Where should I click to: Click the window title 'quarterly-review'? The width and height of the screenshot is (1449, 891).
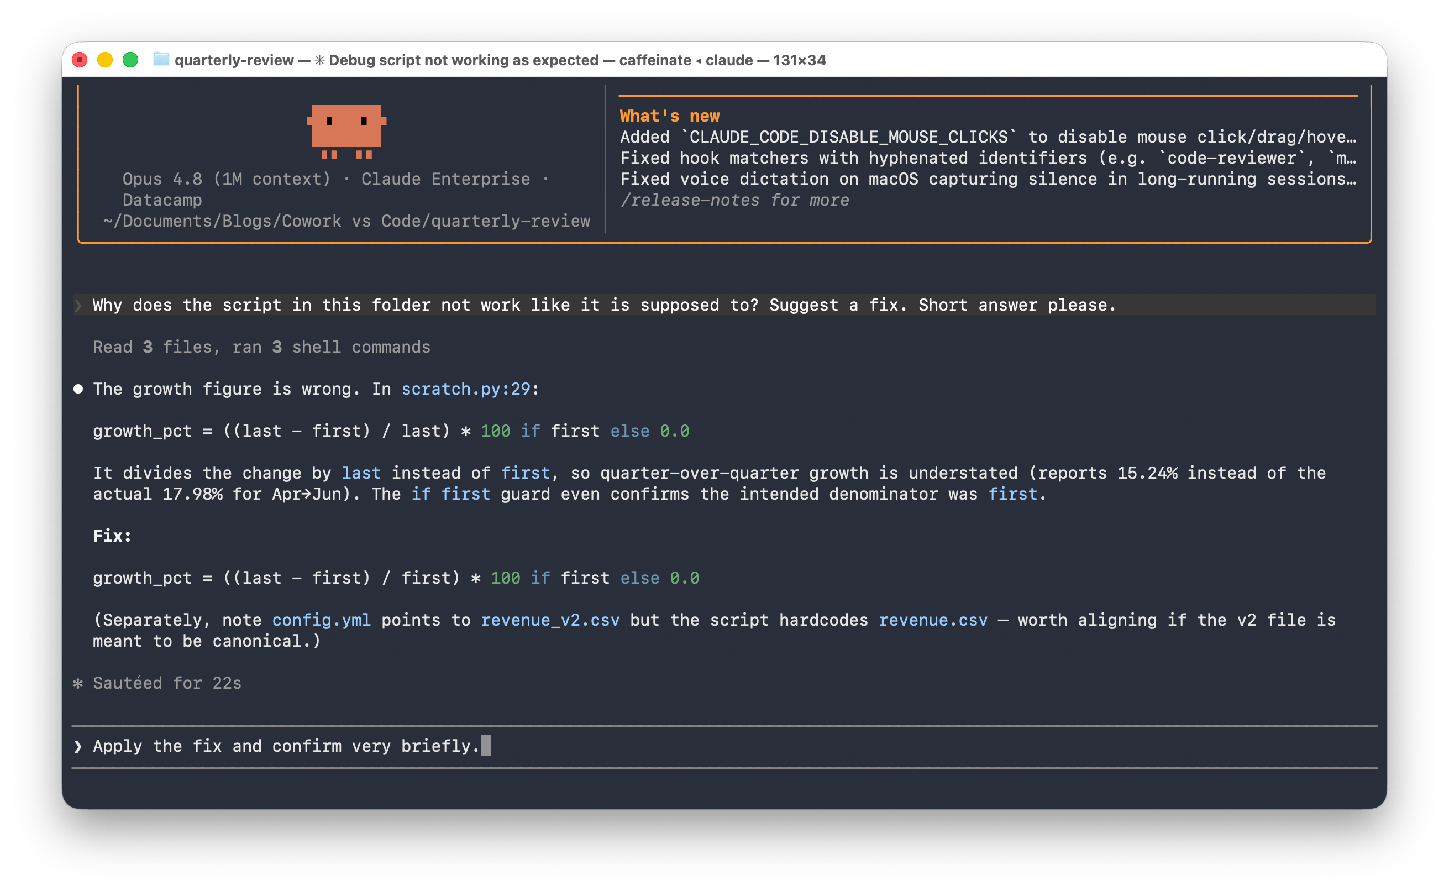[x=234, y=60]
